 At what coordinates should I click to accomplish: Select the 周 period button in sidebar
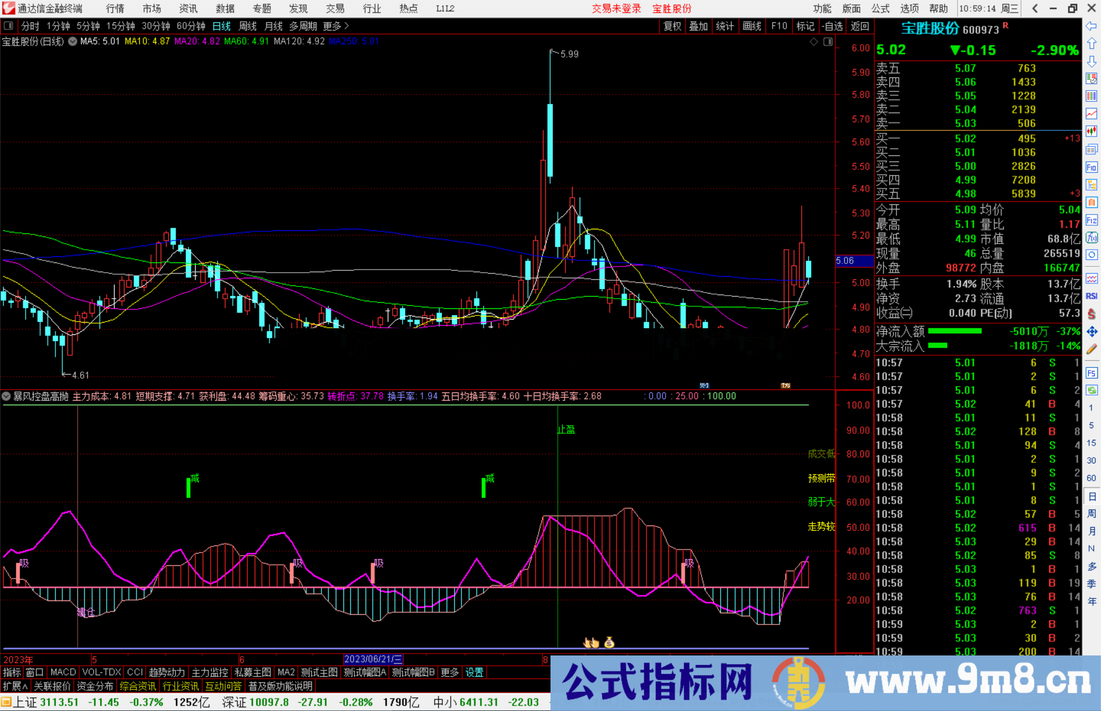click(x=1091, y=513)
